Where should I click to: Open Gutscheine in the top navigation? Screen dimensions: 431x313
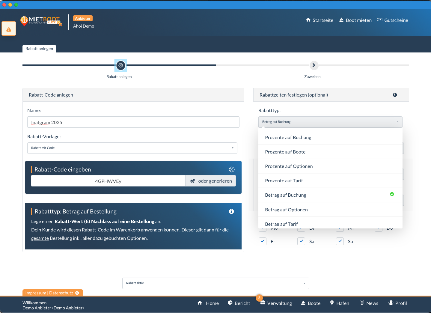point(393,20)
